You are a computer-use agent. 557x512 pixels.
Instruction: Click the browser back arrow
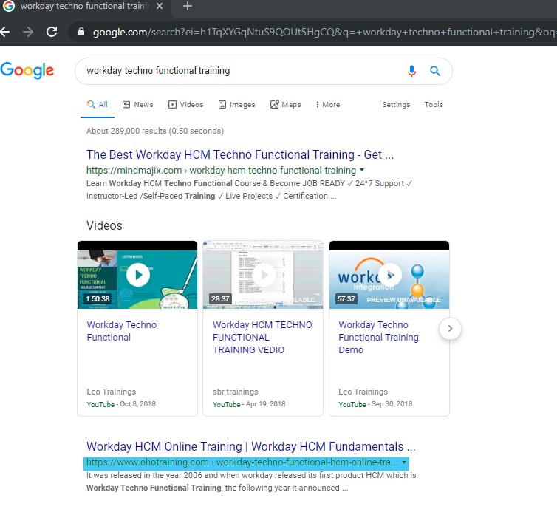[x=6, y=32]
